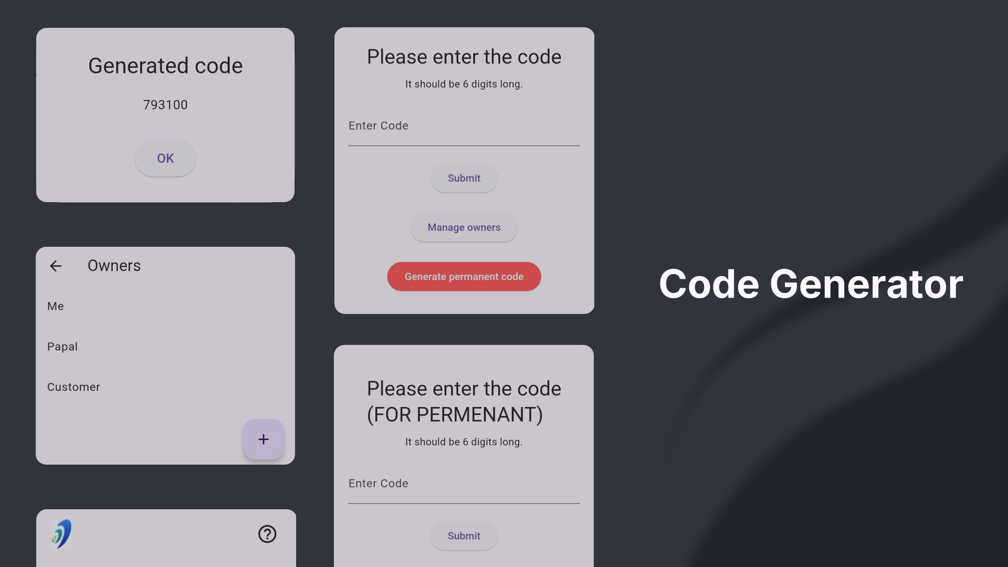Select Me from the owners list
The width and height of the screenshot is (1008, 567).
tap(55, 306)
